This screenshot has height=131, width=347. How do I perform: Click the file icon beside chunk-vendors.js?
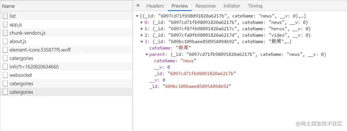tap(5, 33)
